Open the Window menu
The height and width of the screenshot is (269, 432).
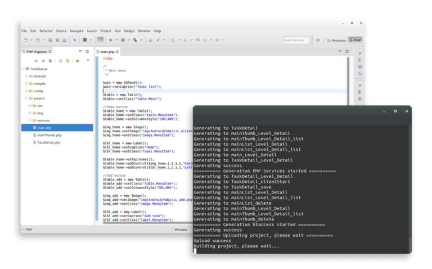[x=144, y=31]
